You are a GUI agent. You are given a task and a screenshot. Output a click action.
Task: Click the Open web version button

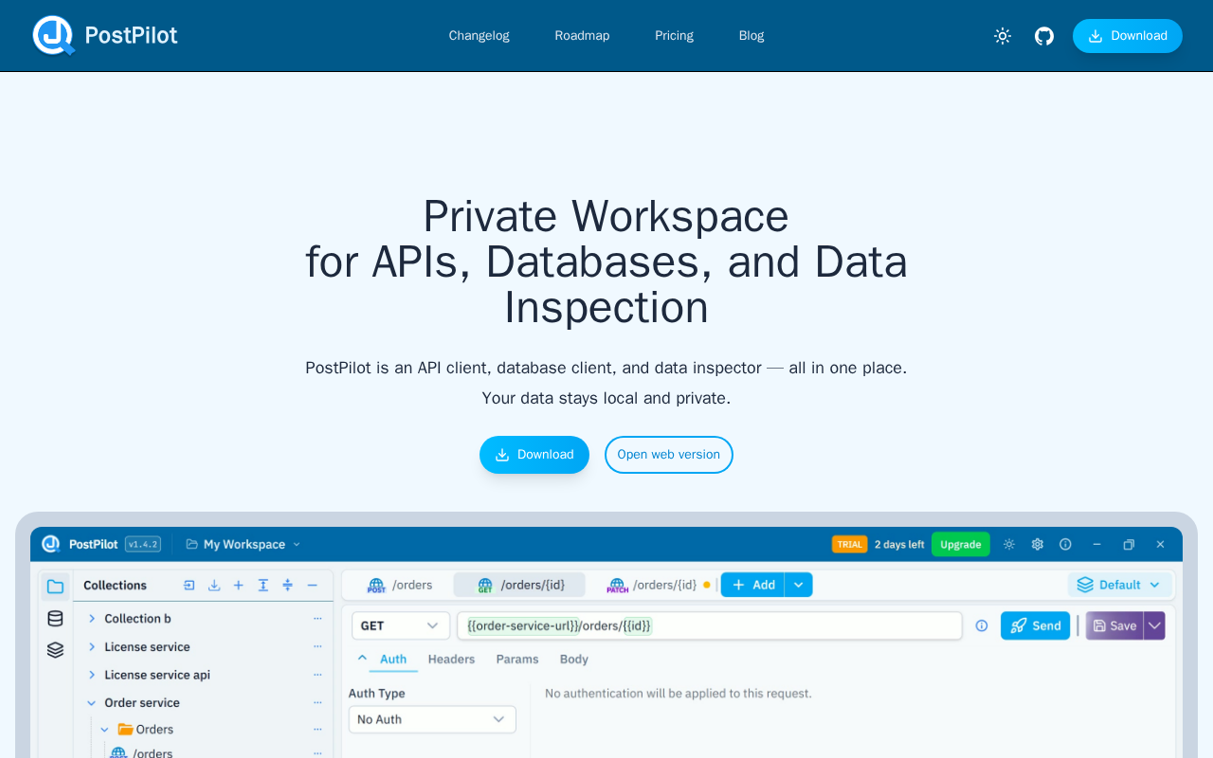click(x=669, y=455)
